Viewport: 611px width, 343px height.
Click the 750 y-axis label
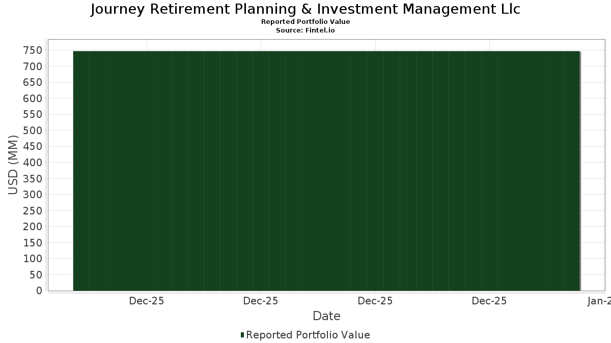click(x=32, y=50)
